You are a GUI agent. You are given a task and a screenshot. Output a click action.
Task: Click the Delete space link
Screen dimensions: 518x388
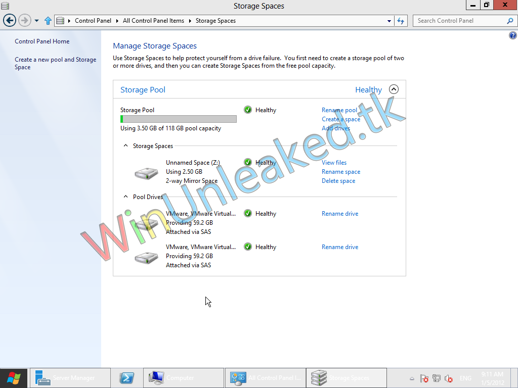[338, 181]
